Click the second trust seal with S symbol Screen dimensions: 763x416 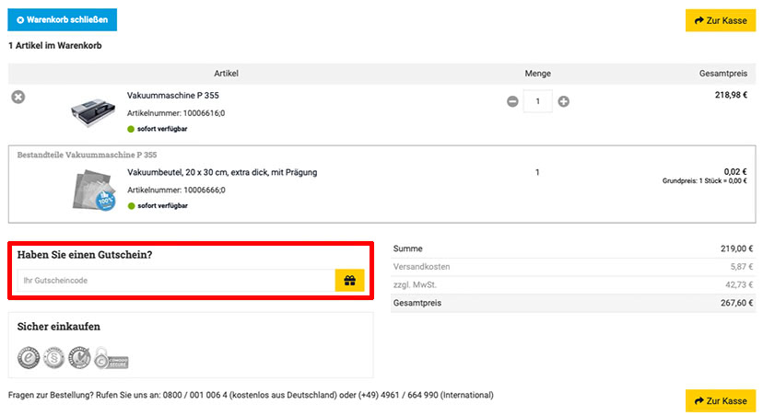click(x=54, y=358)
